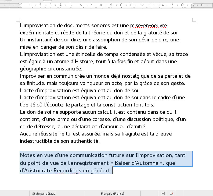
Task: Click the empty status cell right of modified icon
Action: pos(179,193)
